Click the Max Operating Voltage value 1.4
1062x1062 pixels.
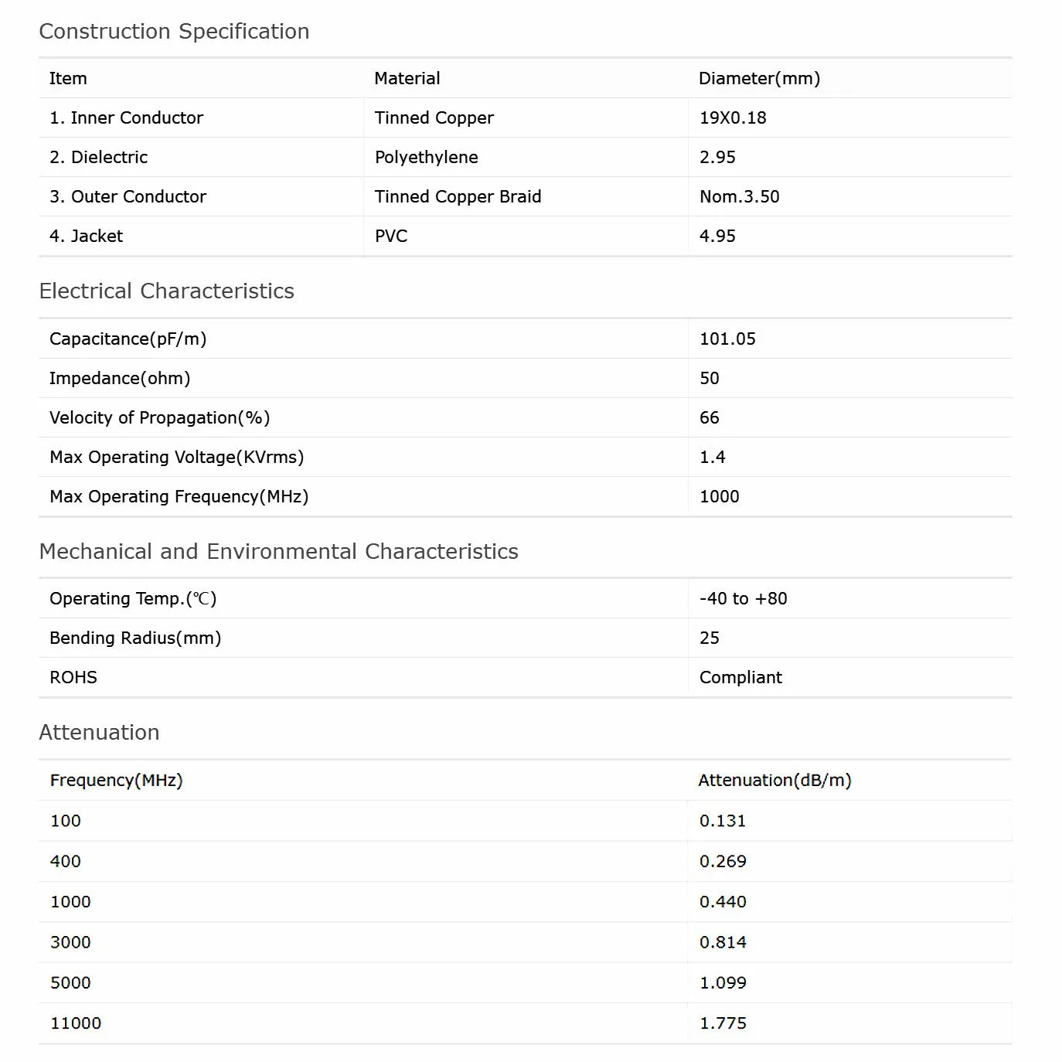[712, 458]
